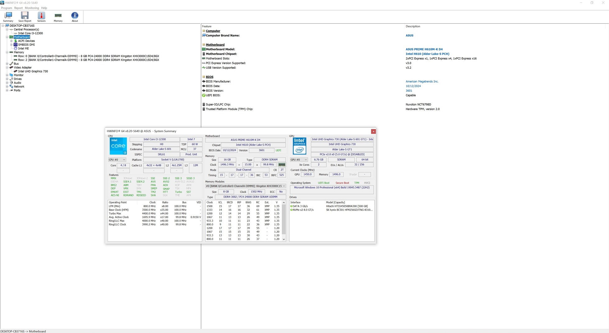Click the HWiNFO app icon in title bar
Image resolution: width=609 pixels, height=333 pixels.
click(x=2, y=2)
